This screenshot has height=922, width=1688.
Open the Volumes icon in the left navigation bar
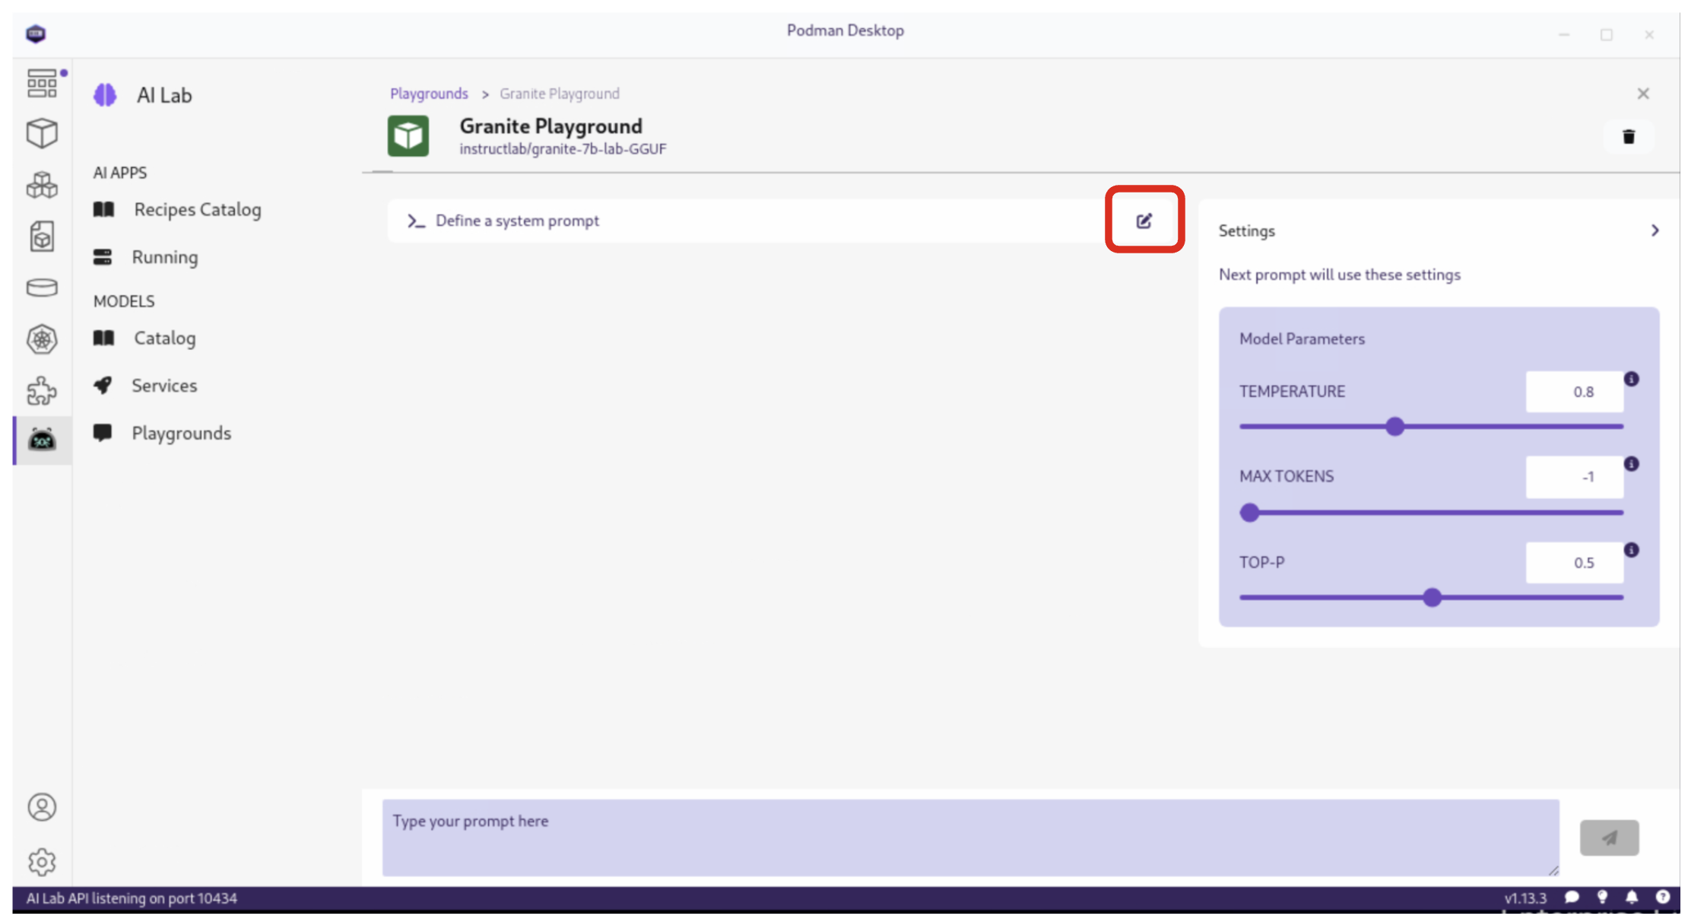pos(42,288)
